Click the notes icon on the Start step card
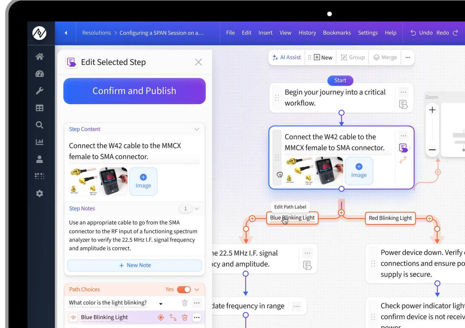Image resolution: width=465 pixels, height=328 pixels. point(403,104)
